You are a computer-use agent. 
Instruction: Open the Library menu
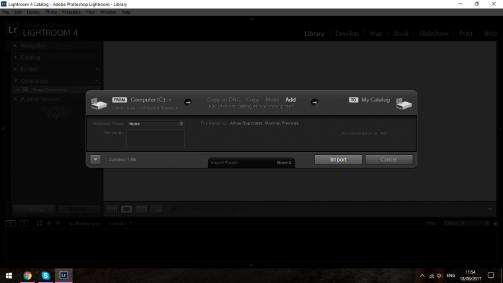pos(33,12)
